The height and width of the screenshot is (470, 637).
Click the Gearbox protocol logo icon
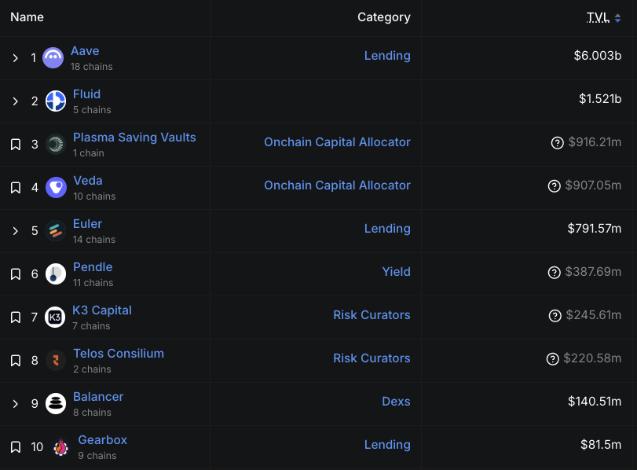point(60,447)
